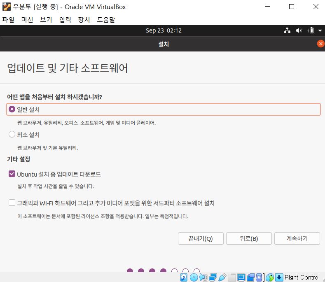Click the 웹 브라우저 및 기본 유틸리티 description
Viewport: 325px width, 282px height.
point(48,148)
